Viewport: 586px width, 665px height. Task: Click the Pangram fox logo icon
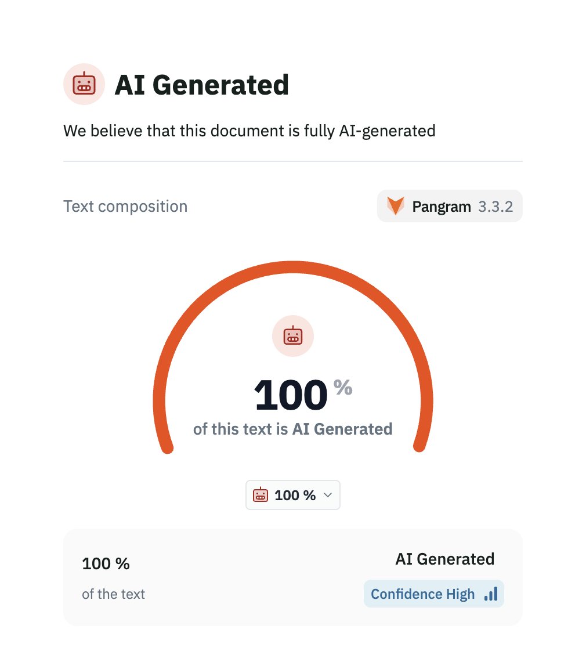(395, 206)
